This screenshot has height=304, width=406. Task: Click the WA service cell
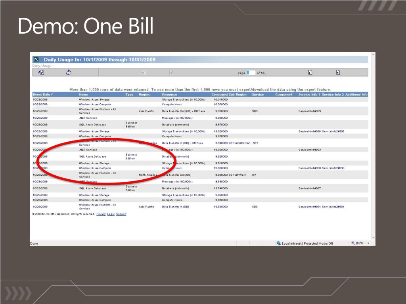click(x=254, y=175)
